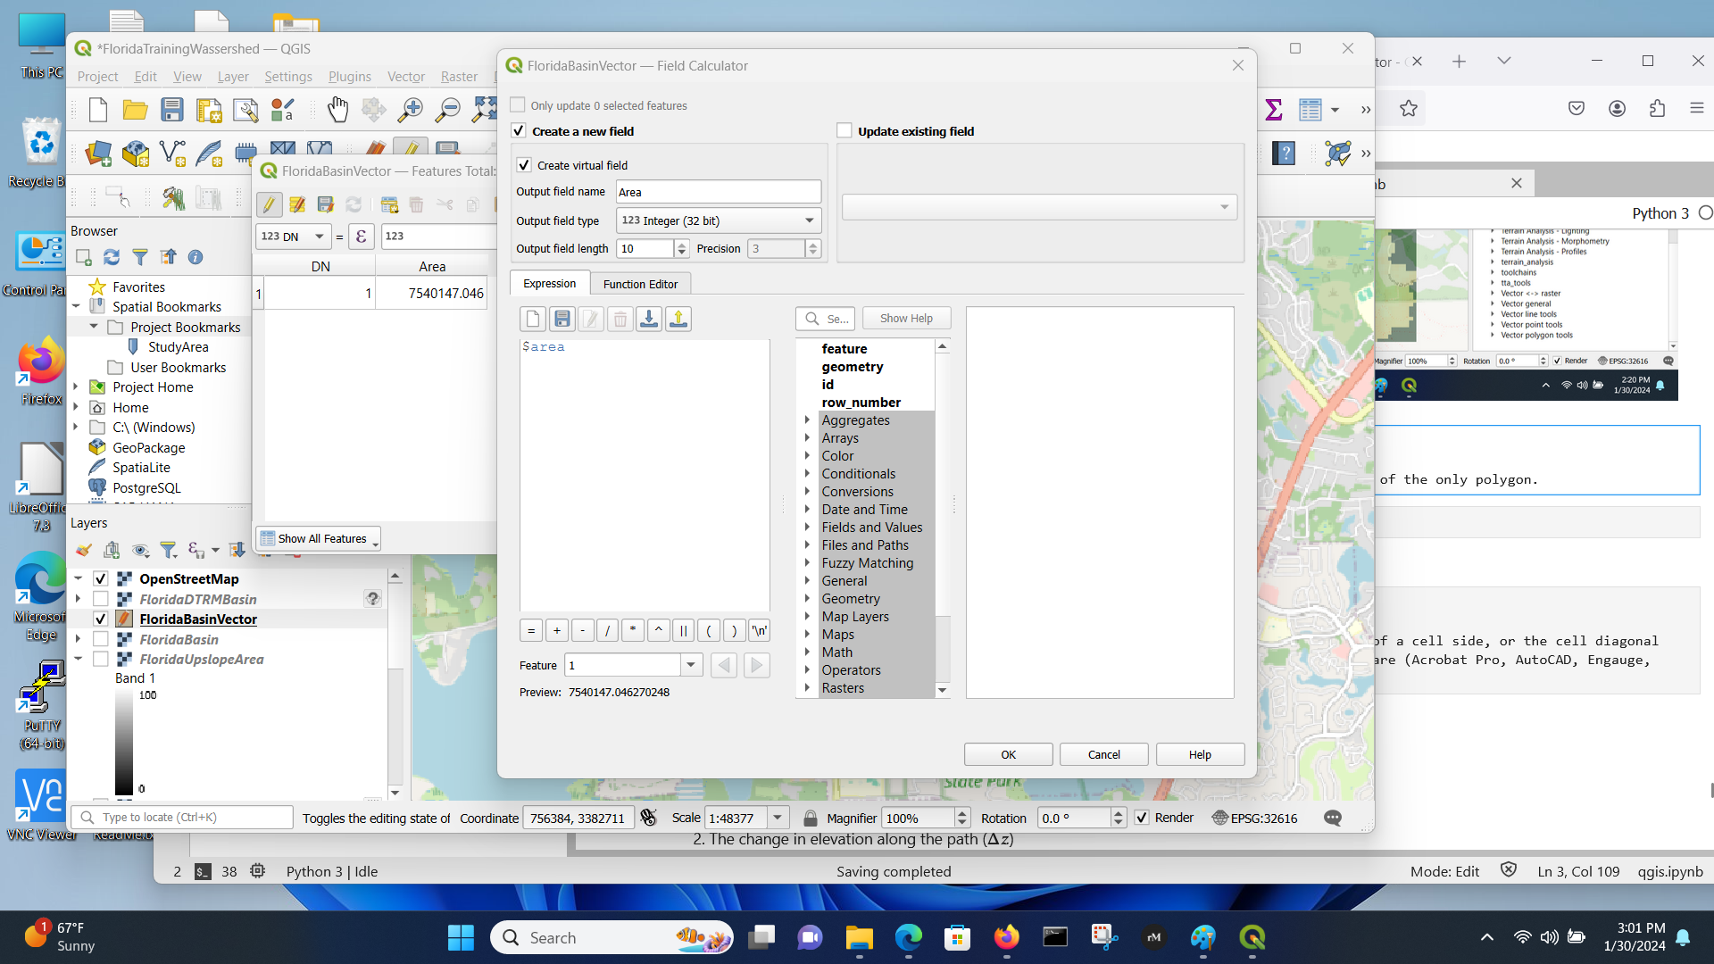Click multi edit mode icon in attribute table
Screen dimensions: 1714x964
tap(297, 204)
